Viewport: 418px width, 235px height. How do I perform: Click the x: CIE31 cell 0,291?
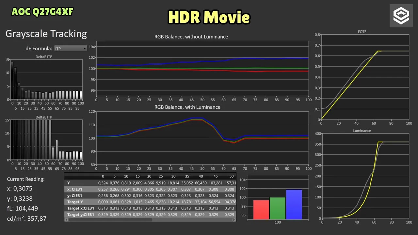tap(126, 189)
